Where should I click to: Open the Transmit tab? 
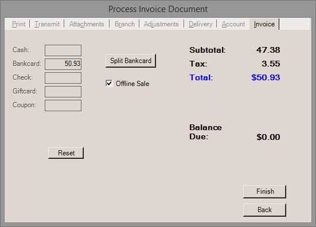pos(47,24)
